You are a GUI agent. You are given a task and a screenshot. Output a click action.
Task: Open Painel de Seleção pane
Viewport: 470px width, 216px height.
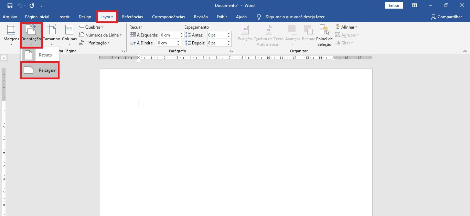tap(324, 35)
